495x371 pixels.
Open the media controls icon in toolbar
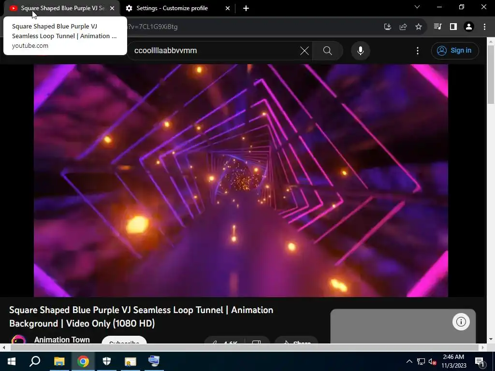pyautogui.click(x=437, y=27)
